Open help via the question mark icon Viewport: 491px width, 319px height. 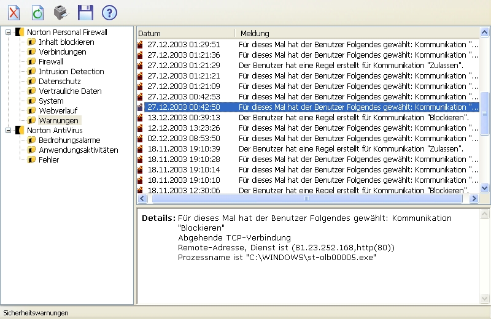[109, 12]
